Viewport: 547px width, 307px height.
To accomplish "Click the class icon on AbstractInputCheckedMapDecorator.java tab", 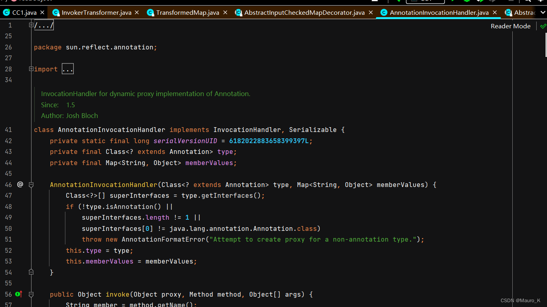I will pos(238,13).
